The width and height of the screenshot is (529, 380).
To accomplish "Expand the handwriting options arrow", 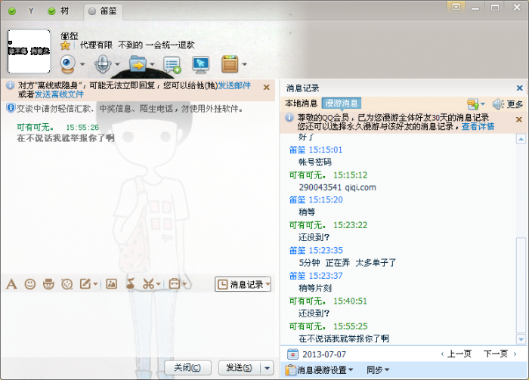I will [95, 284].
